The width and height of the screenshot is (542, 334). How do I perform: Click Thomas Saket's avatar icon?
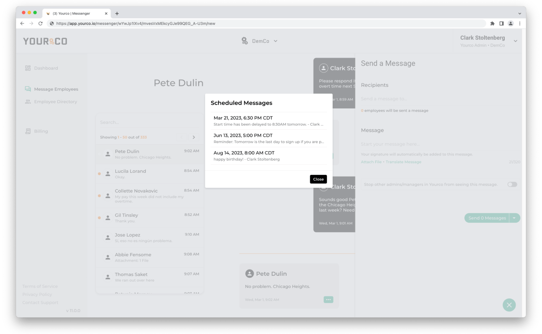pos(108,277)
